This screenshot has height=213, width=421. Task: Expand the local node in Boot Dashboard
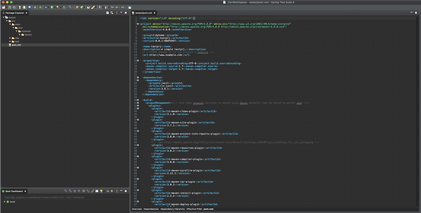click(4, 201)
